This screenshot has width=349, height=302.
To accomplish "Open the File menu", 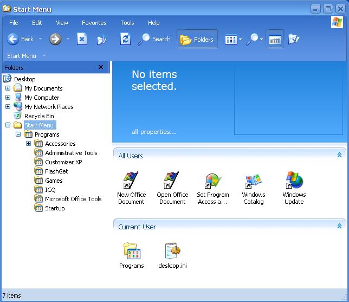I will pos(14,23).
